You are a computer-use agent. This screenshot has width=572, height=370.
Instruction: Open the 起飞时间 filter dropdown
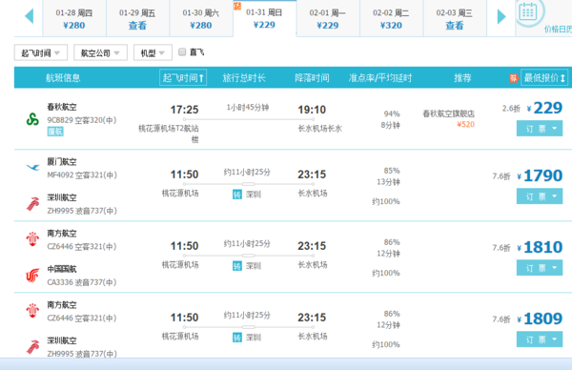pyautogui.click(x=41, y=52)
